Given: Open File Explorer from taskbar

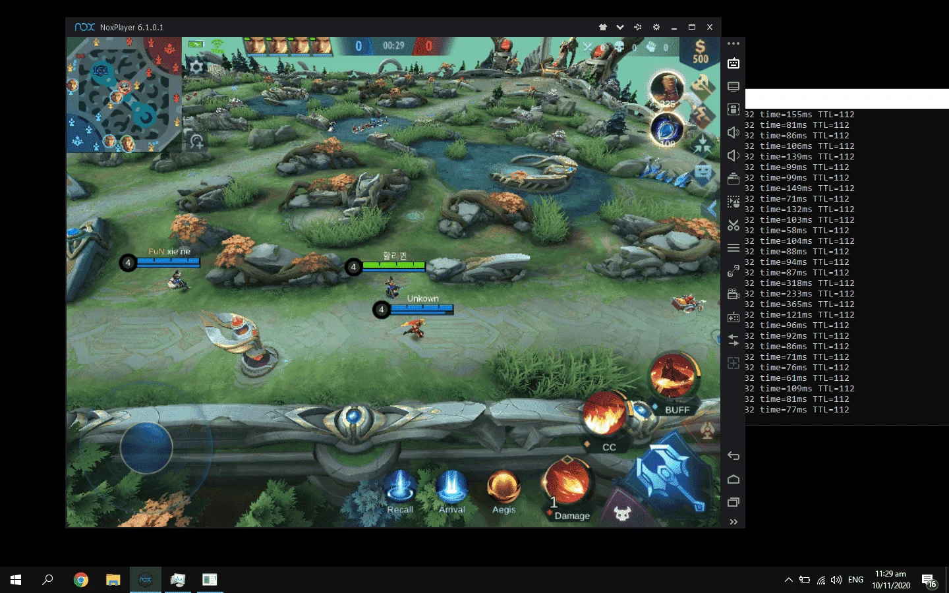Looking at the screenshot, I should [x=113, y=580].
